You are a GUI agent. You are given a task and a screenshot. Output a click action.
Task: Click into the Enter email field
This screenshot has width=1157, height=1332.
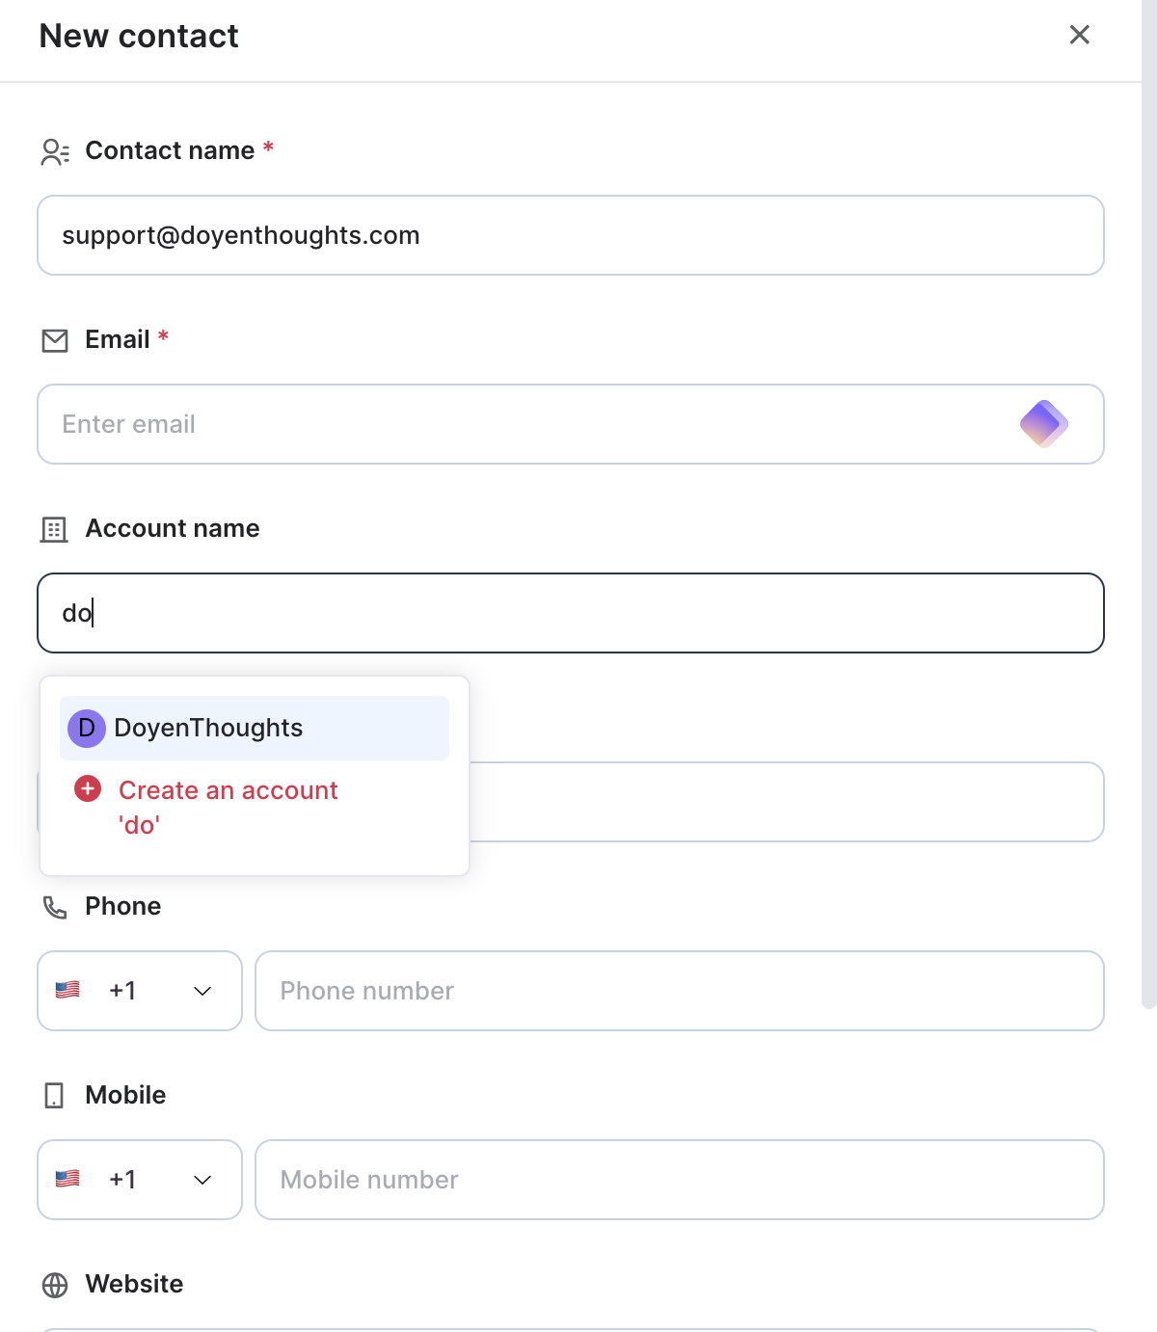click(571, 424)
